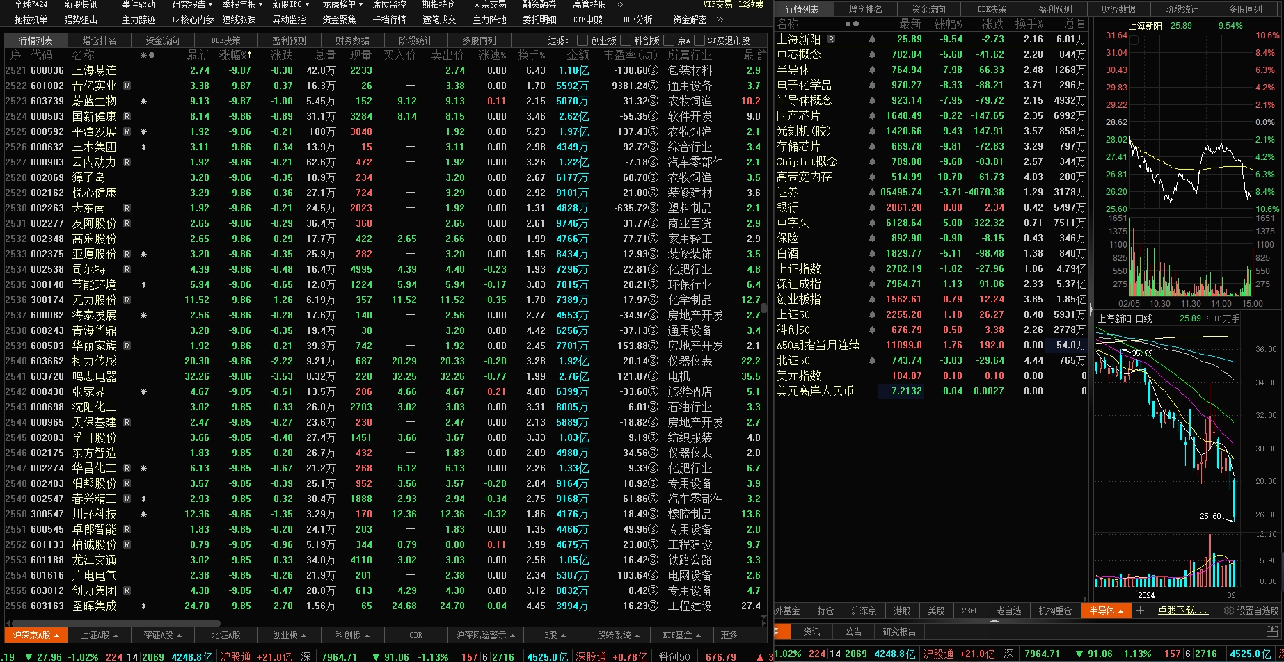Image resolution: width=1284 pixels, height=662 pixels.
Task: Click the alert bell for 证券 row
Action: (872, 193)
